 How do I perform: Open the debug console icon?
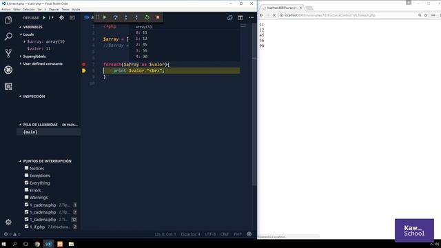pos(72,17)
